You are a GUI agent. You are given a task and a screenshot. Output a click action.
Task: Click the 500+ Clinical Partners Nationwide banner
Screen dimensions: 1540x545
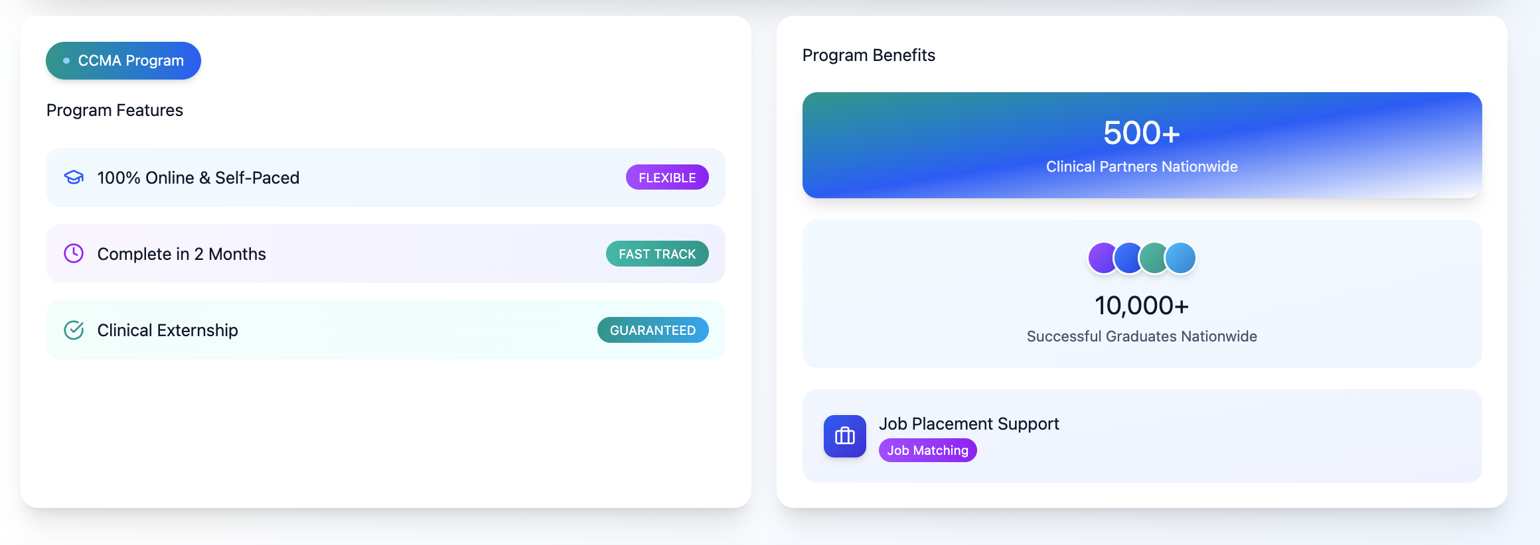[x=1142, y=145]
